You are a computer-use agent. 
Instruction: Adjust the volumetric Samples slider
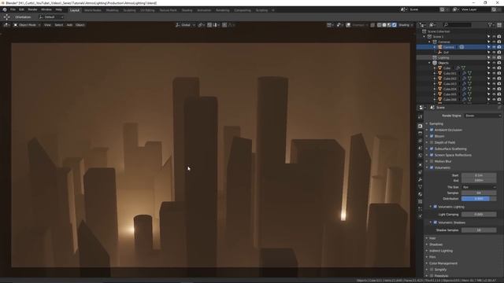[x=479, y=193]
